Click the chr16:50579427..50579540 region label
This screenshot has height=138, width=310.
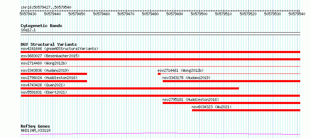(46, 8)
